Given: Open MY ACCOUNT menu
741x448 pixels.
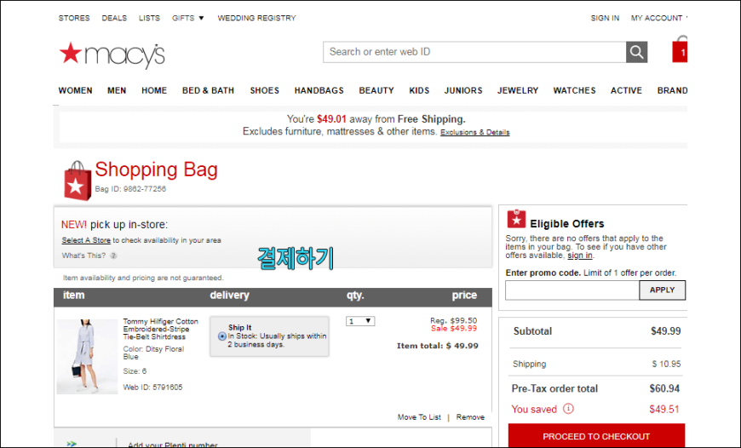Looking at the screenshot, I should pyautogui.click(x=658, y=18).
